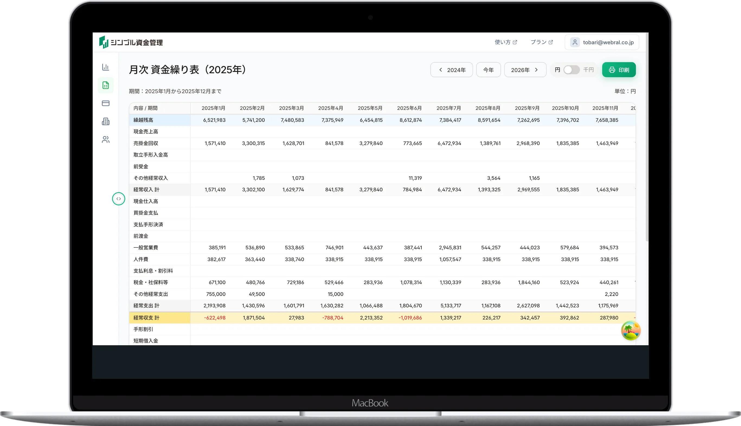Click the fax/printer sidebar icon

(105, 121)
